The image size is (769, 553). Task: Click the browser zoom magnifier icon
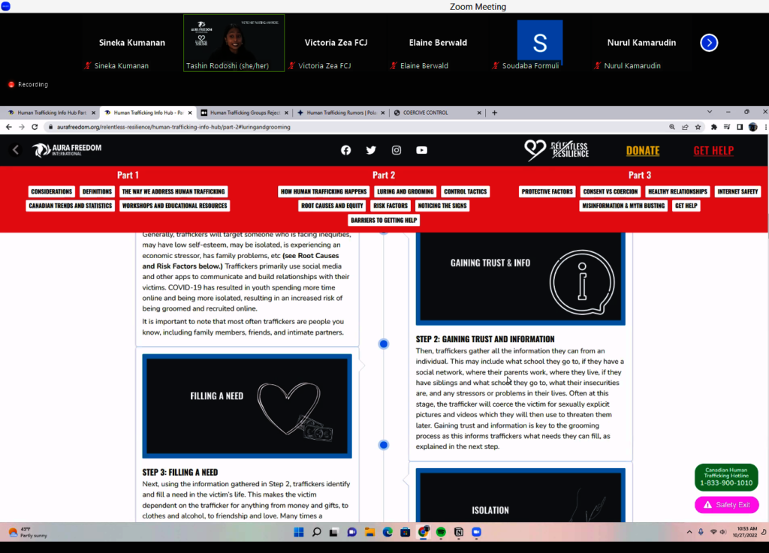click(x=672, y=127)
